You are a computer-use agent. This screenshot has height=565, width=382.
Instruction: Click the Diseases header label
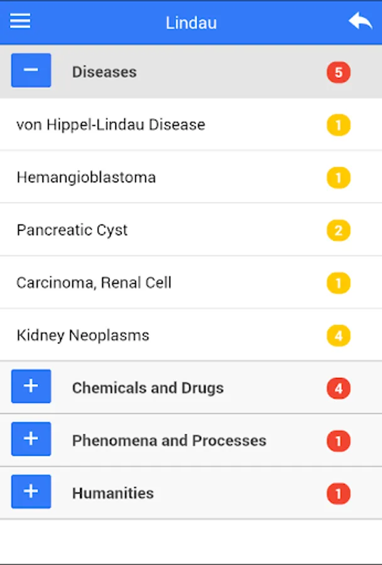[104, 72]
